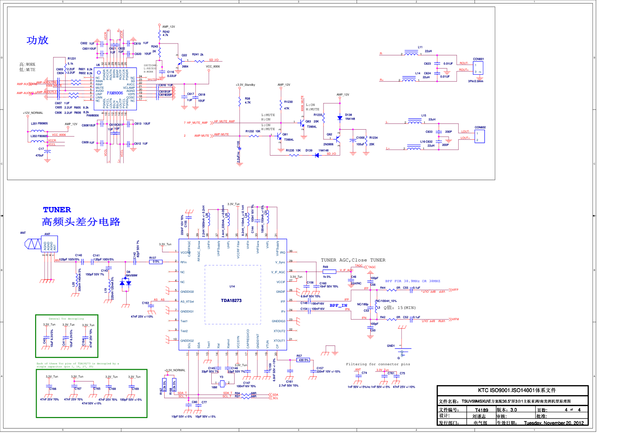This screenshot has width=618, height=436.
Task: Click the +3.3V_Standby power label
Action: click(x=245, y=85)
